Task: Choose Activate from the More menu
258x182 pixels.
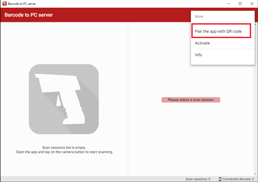Action: (x=223, y=43)
